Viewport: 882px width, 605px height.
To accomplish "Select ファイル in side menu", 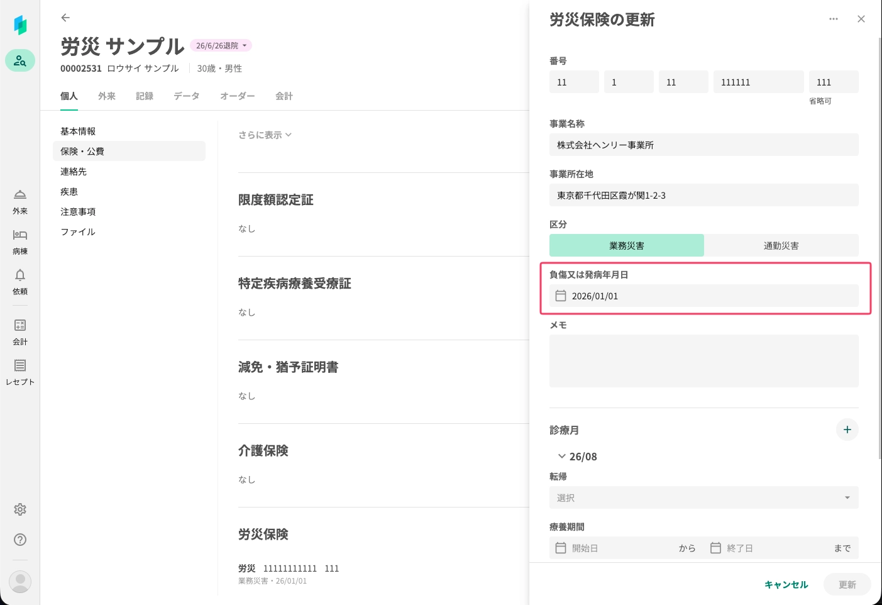I will click(129, 231).
